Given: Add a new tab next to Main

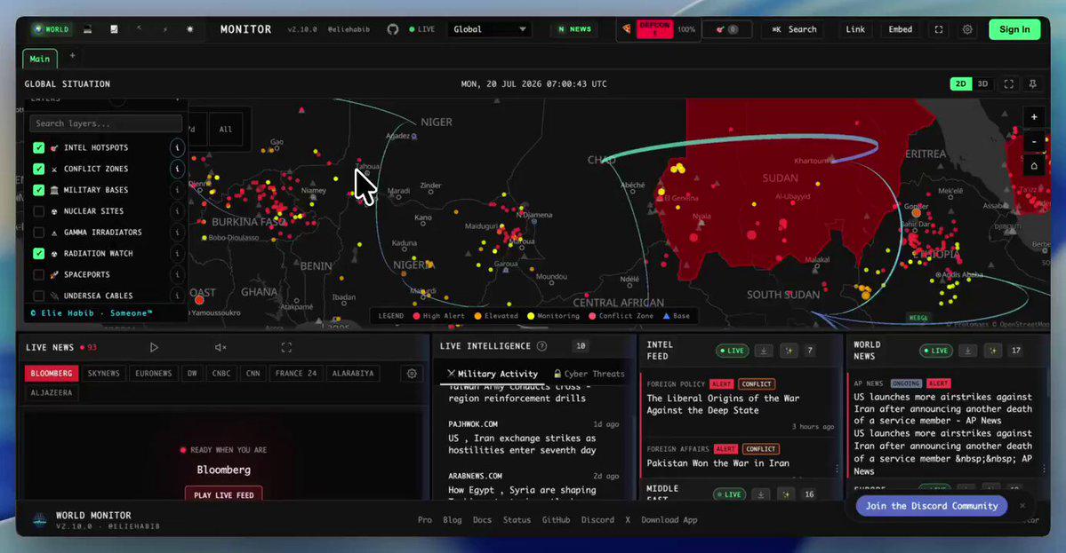Looking at the screenshot, I should click(x=72, y=56).
